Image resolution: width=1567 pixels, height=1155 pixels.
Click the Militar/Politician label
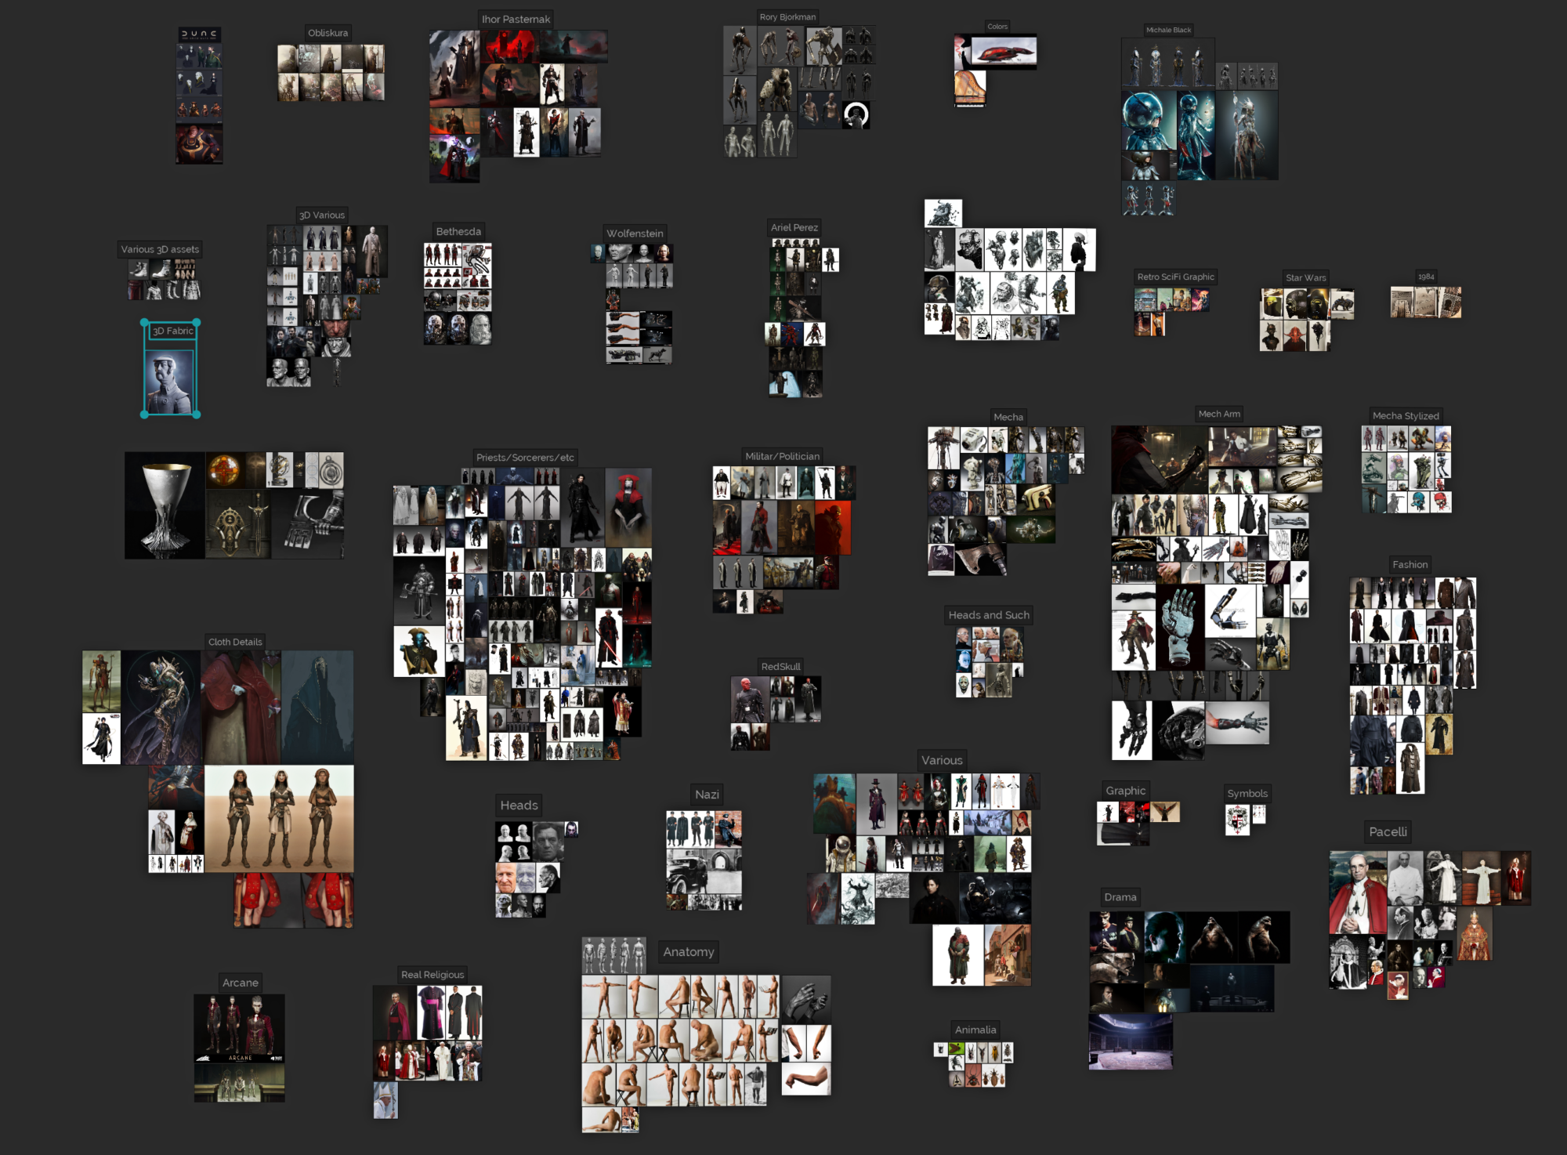tap(782, 456)
